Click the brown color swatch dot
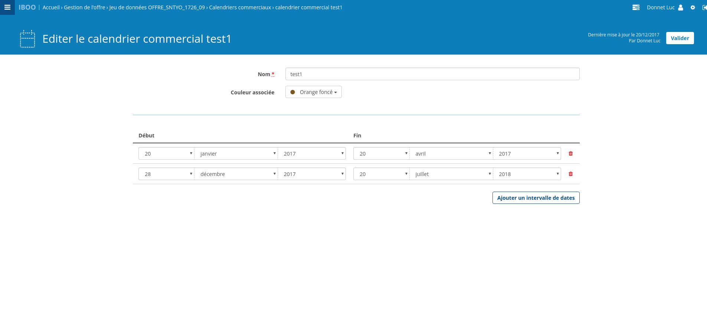The width and height of the screenshot is (707, 332). (292, 92)
